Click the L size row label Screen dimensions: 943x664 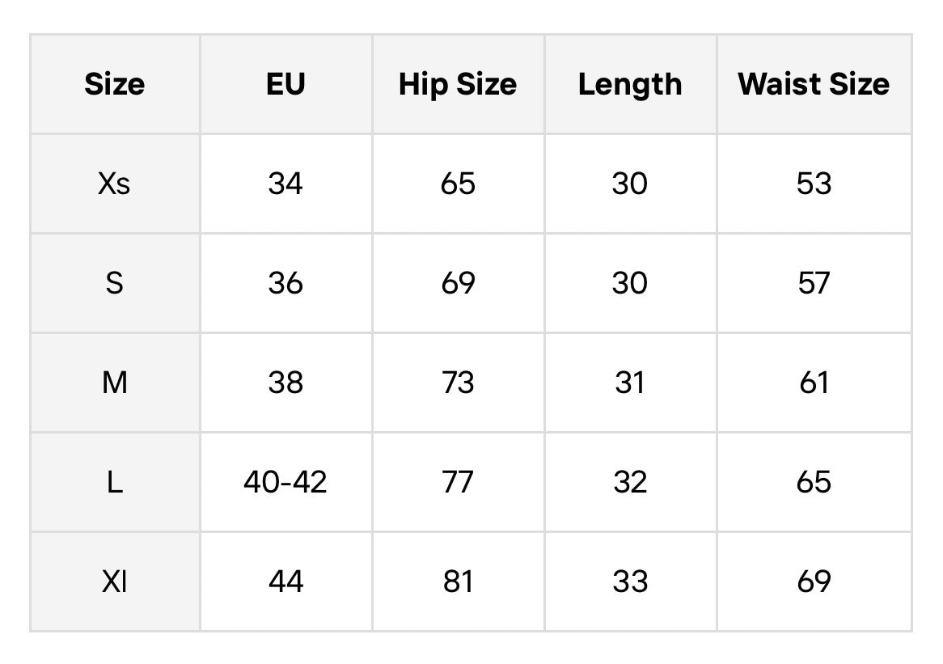115,482
